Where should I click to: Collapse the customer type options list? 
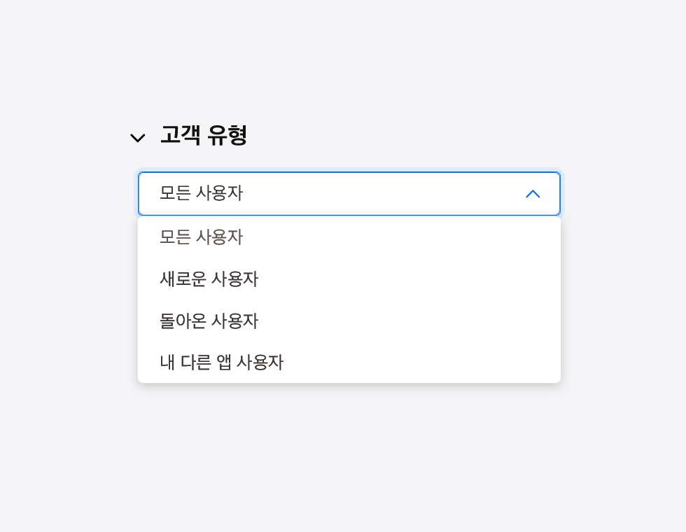(533, 194)
